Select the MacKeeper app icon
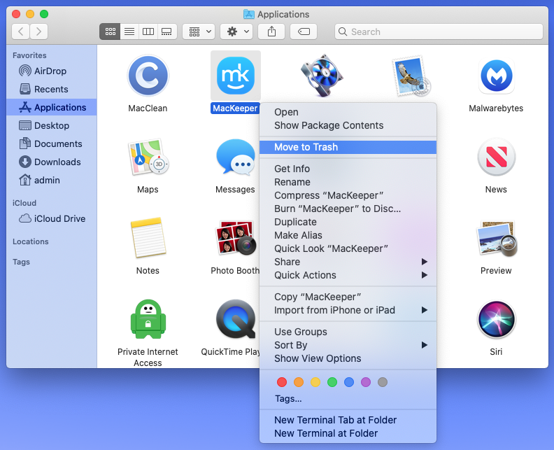 pos(236,76)
